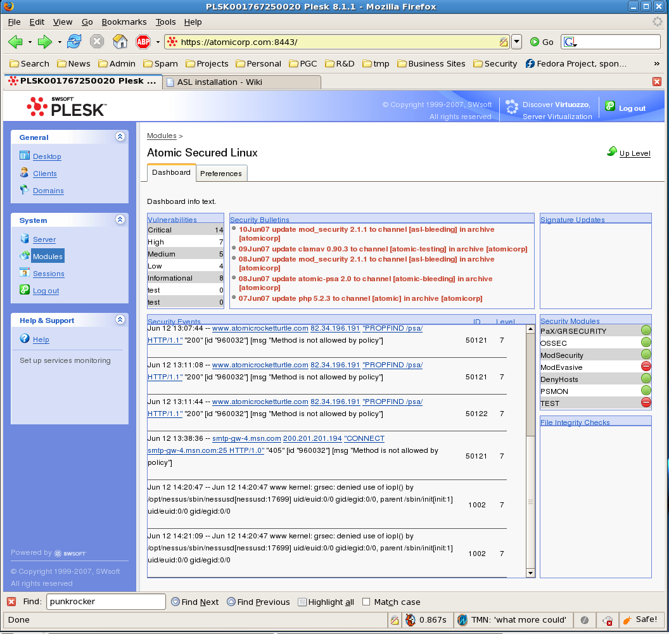The height and width of the screenshot is (634, 669).
Task: Toggle Highlight all in find bar
Action: [x=326, y=602]
